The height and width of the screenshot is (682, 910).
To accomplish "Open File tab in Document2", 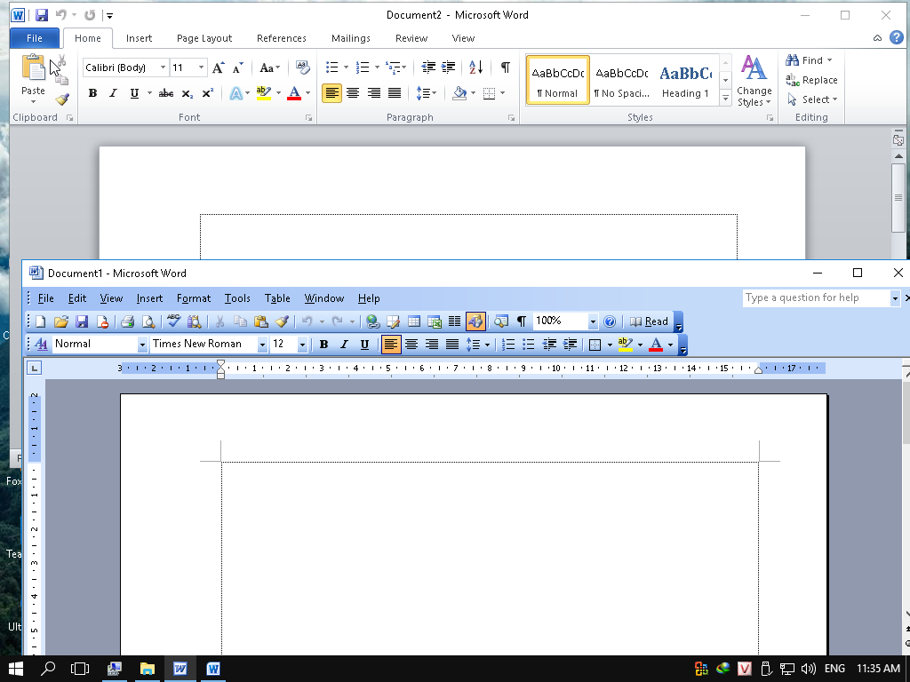I will 35,38.
